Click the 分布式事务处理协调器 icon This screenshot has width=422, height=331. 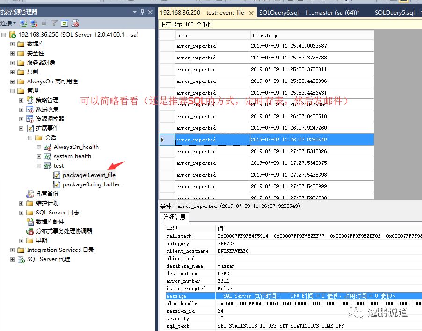[x=30, y=231]
